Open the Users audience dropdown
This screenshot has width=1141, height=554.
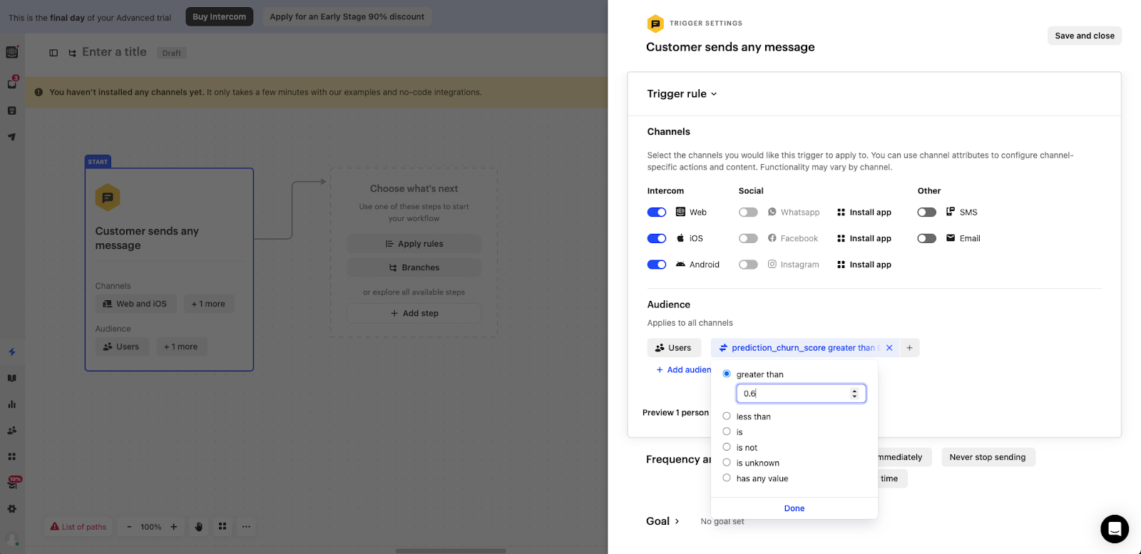click(x=674, y=348)
